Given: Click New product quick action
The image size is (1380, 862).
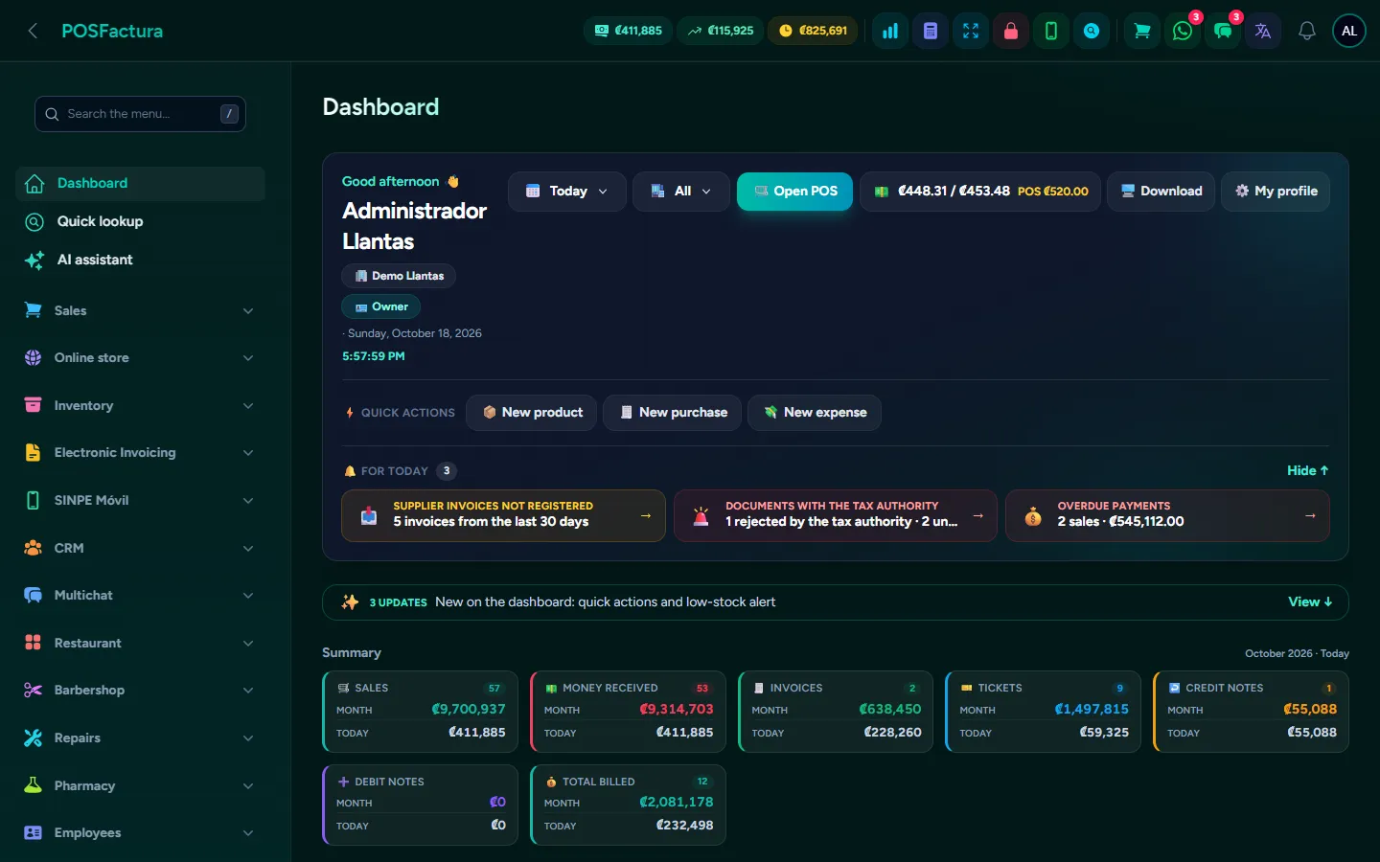Looking at the screenshot, I should coord(532,413).
